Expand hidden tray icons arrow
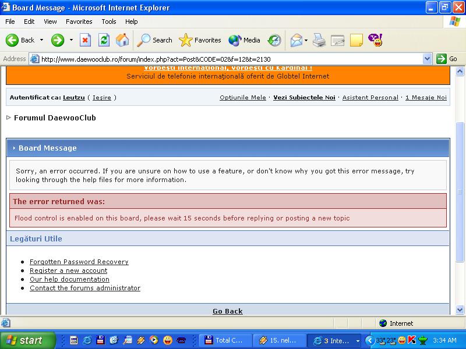 369,340
